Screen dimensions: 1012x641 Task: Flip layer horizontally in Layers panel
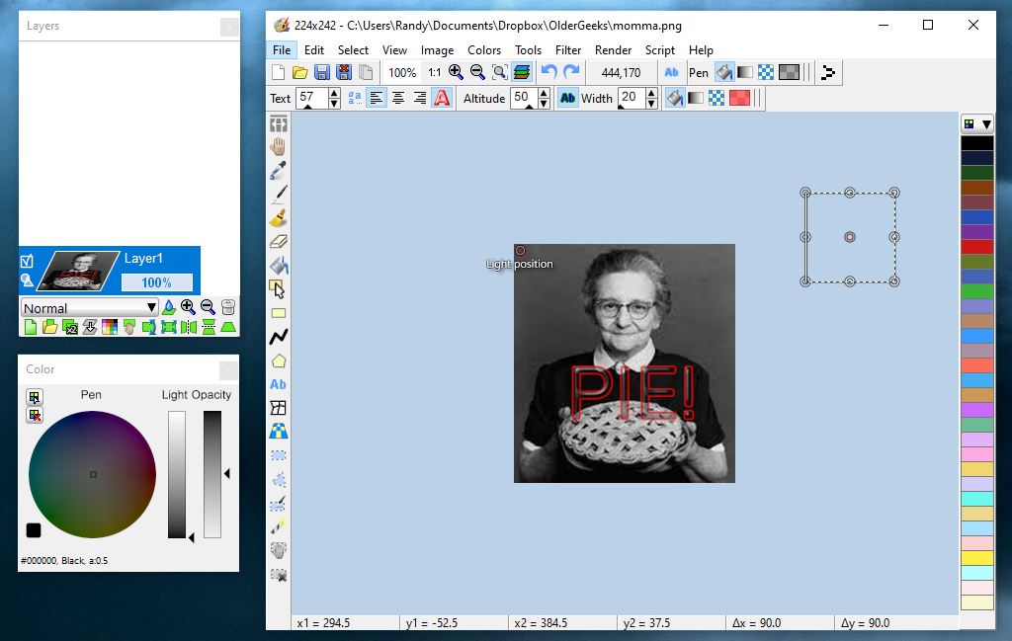(189, 327)
